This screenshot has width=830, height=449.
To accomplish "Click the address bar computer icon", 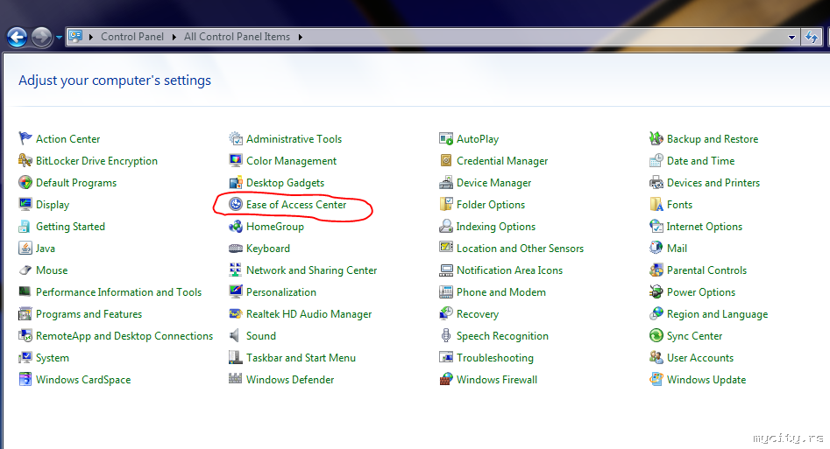I will [x=75, y=37].
